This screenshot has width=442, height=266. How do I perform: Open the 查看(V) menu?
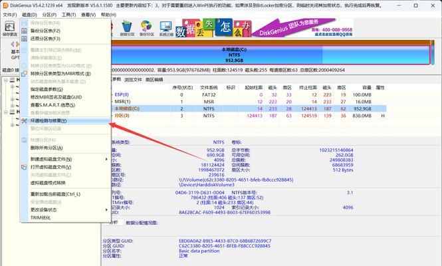pos(88,15)
